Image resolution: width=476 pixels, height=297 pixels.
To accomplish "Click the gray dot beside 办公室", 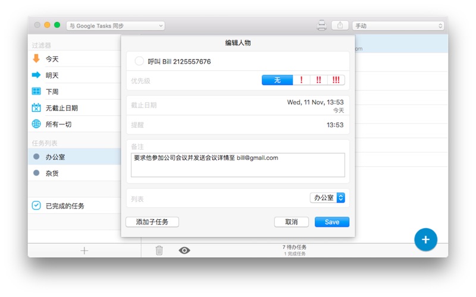I will (36, 157).
